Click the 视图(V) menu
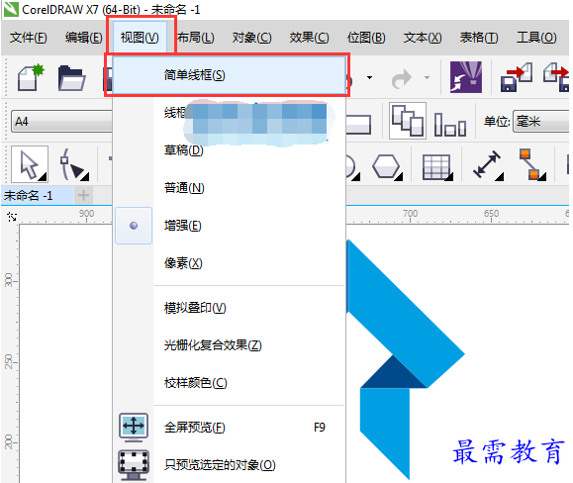This screenshot has width=573, height=483. coord(140,38)
